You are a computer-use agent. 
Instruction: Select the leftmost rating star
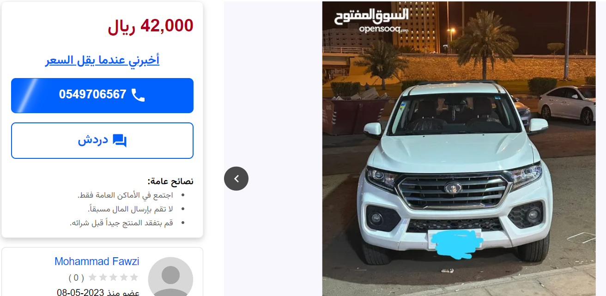[x=92, y=277]
